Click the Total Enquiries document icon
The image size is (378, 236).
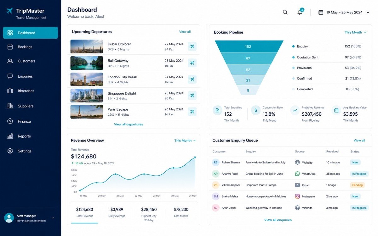coord(217,110)
